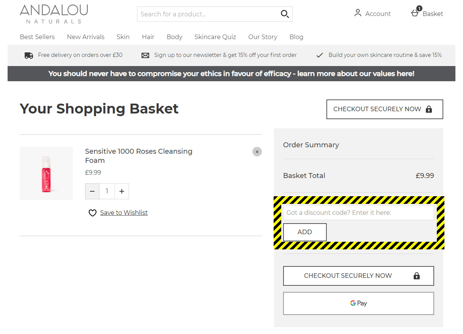Open the Basket icon in header
This screenshot has height=334, width=463.
[415, 13]
